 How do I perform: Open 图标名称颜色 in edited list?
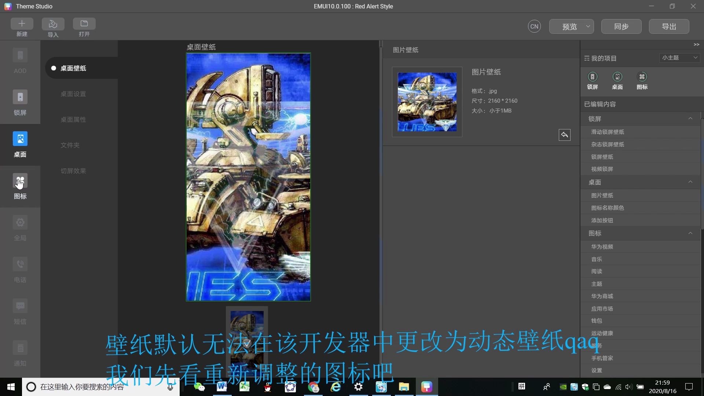(640, 208)
